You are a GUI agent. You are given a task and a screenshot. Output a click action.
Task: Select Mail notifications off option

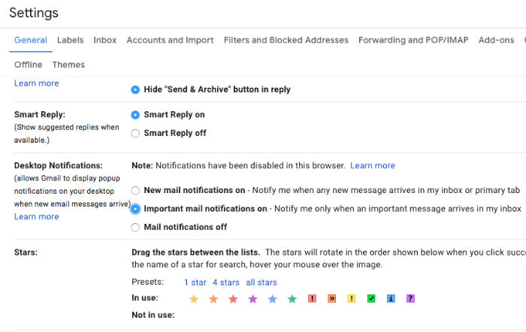(135, 227)
